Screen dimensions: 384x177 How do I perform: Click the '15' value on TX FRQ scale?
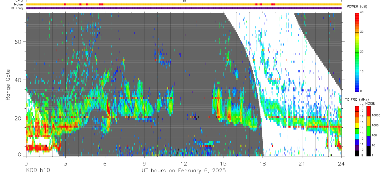(x=362, y=122)
